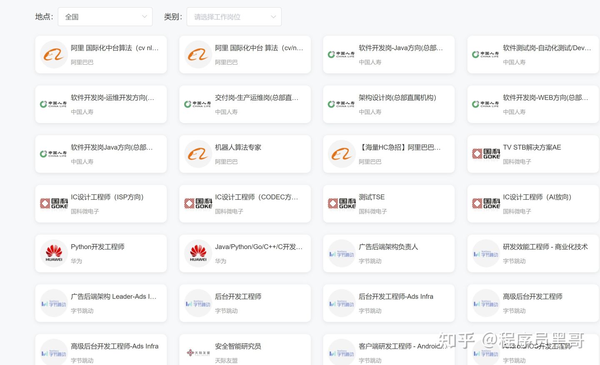Click 字节跳动 under 高级后台开发工程师-Ads Infra
The width and height of the screenshot is (600, 365).
[x=82, y=360]
